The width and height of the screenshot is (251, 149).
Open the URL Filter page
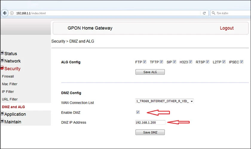(10, 99)
